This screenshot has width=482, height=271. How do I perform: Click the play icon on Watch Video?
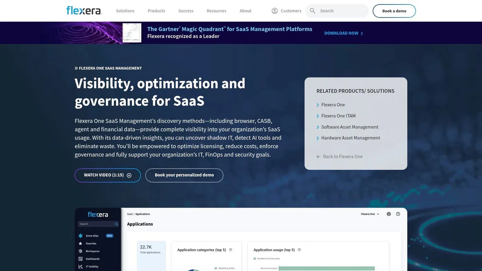pos(129,175)
